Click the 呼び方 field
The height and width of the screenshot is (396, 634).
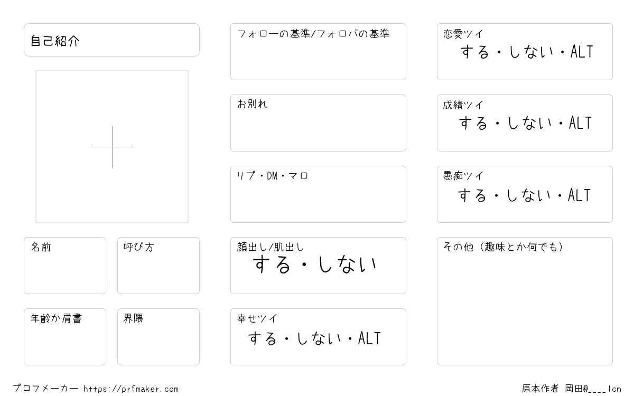point(158,266)
